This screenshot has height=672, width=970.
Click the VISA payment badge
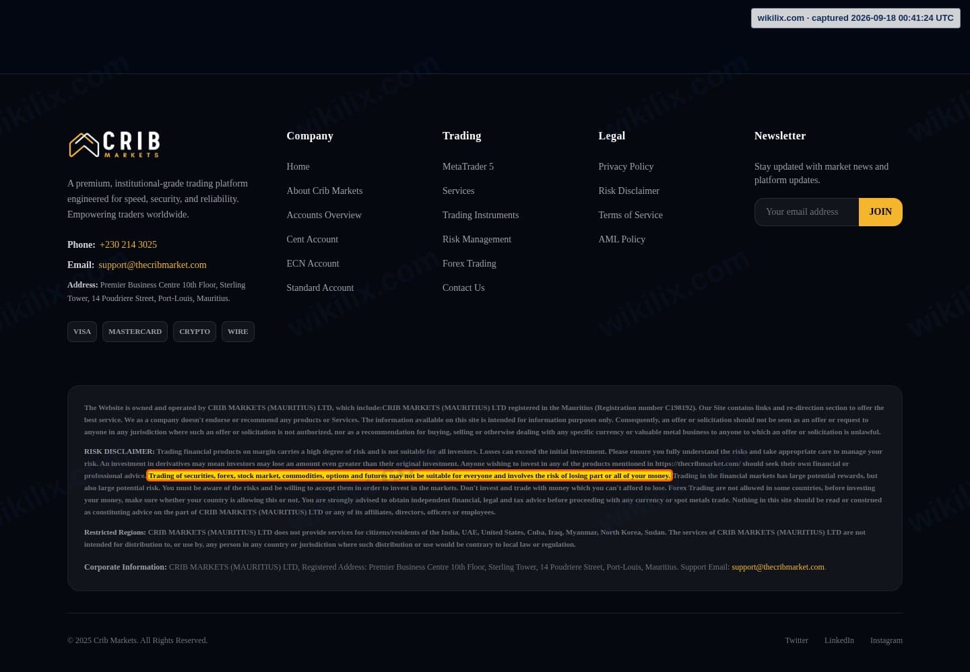(82, 331)
